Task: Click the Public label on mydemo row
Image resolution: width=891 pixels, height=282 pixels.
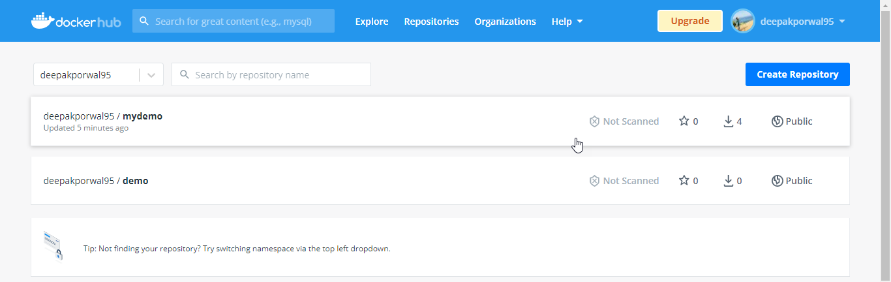Action: [x=799, y=121]
